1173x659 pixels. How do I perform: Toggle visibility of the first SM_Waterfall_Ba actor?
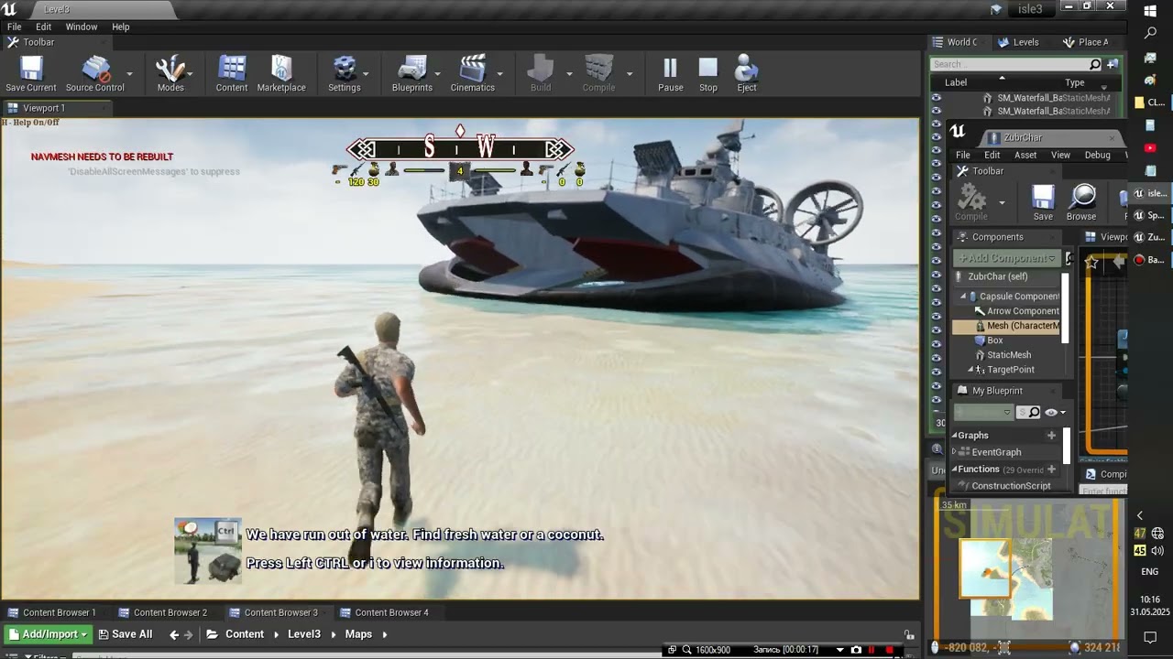pyautogui.click(x=936, y=98)
